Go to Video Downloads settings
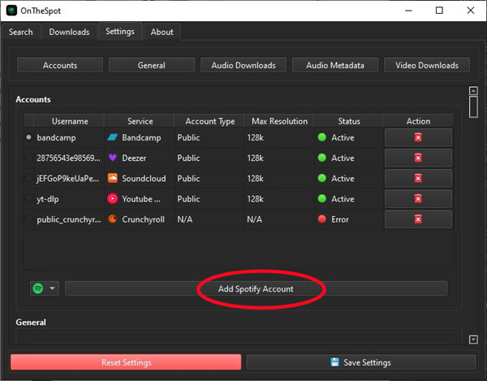Viewport: 487px width, 381px height. click(427, 65)
